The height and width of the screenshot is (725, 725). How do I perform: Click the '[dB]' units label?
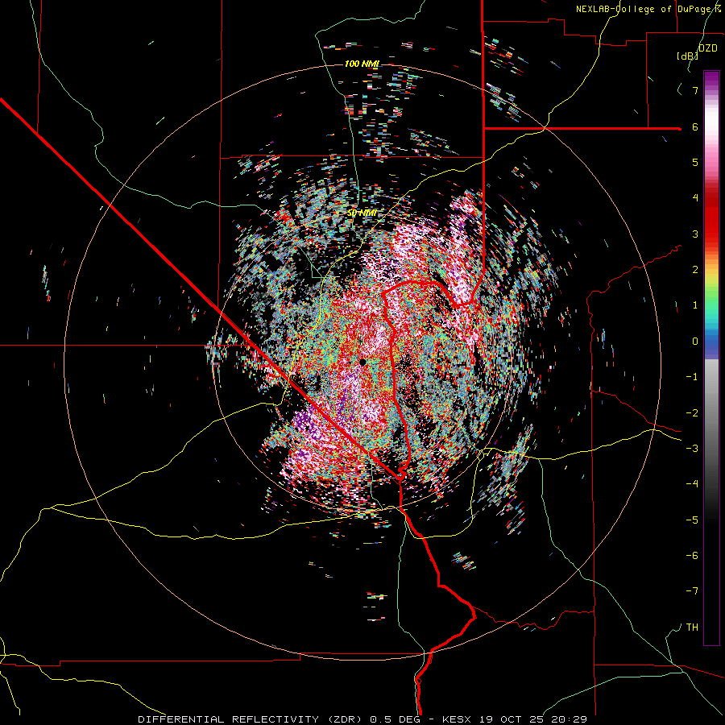687,56
